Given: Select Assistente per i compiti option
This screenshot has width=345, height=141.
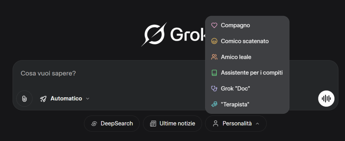Looking at the screenshot, I should point(252,73).
